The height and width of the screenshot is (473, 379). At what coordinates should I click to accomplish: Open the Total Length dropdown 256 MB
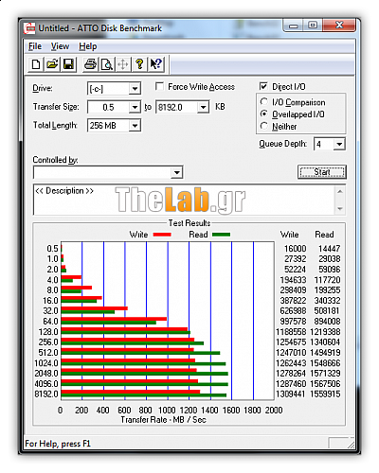pos(135,126)
